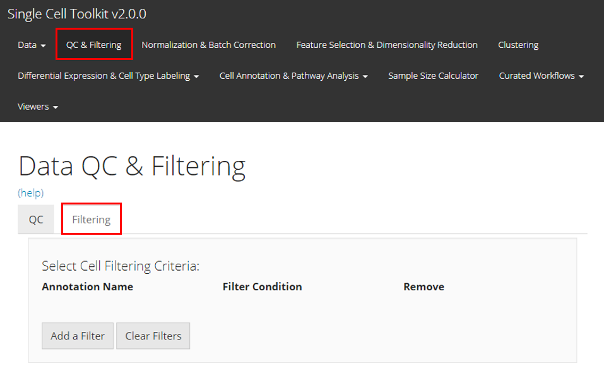The image size is (604, 378).
Task: Open the Sample Size Calculator
Action: [433, 76]
